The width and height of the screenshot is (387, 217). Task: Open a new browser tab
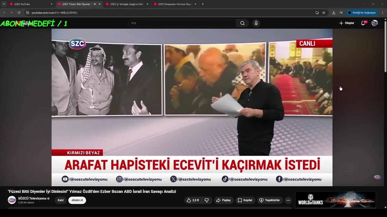203,4
